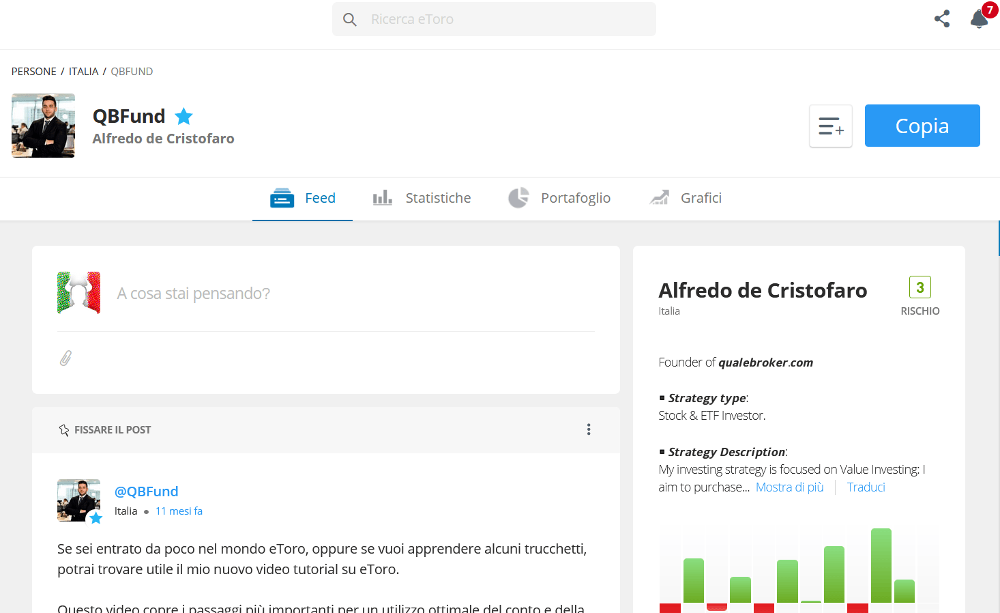Click 'Alfredo de Cristofaro' sidebar heading
This screenshot has height=613, width=1000.
[763, 291]
